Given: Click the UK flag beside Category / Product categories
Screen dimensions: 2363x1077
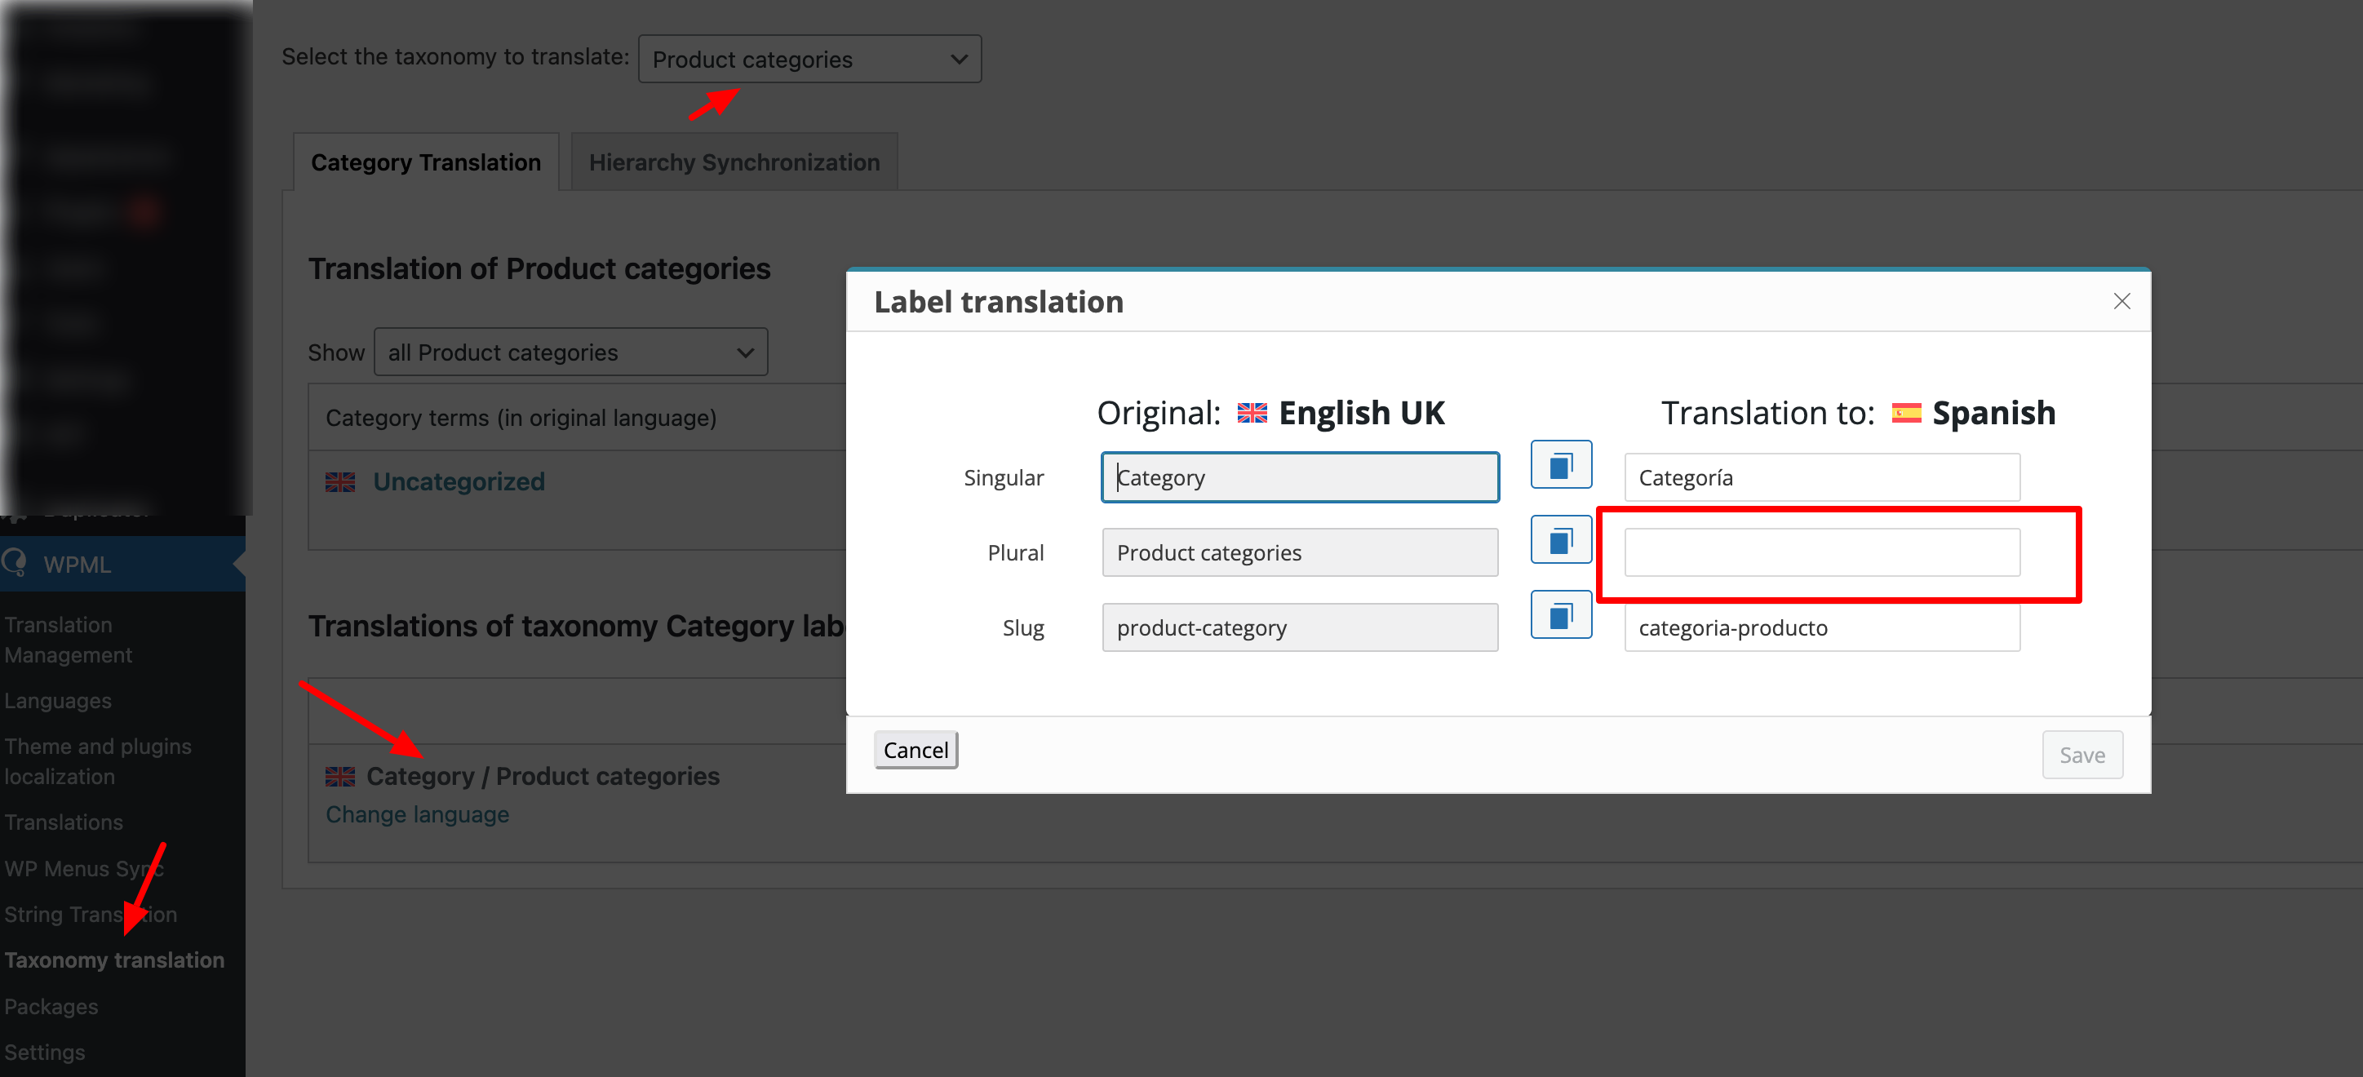Looking at the screenshot, I should click(x=340, y=777).
